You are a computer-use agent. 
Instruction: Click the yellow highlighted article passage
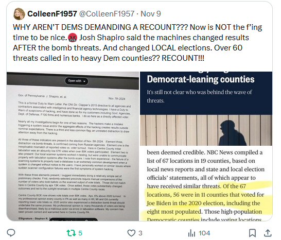pos(206,199)
